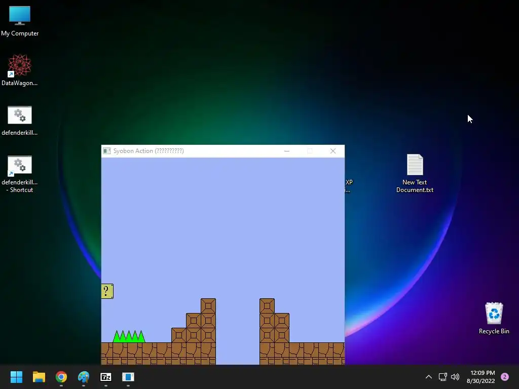
Task: Open the network status tray icon
Action: [x=442, y=377]
